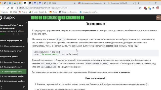The width and height of the screenshot is (161, 90).
Task: Open the third step question-mark square
Action: pos(41,18)
